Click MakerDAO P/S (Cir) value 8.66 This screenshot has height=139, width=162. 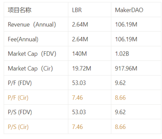pos(120,127)
